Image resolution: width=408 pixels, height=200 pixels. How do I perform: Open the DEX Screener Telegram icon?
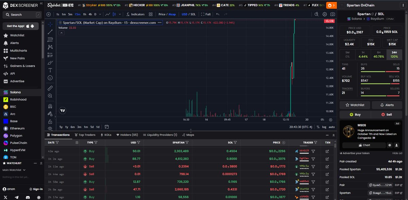tap(17, 197)
